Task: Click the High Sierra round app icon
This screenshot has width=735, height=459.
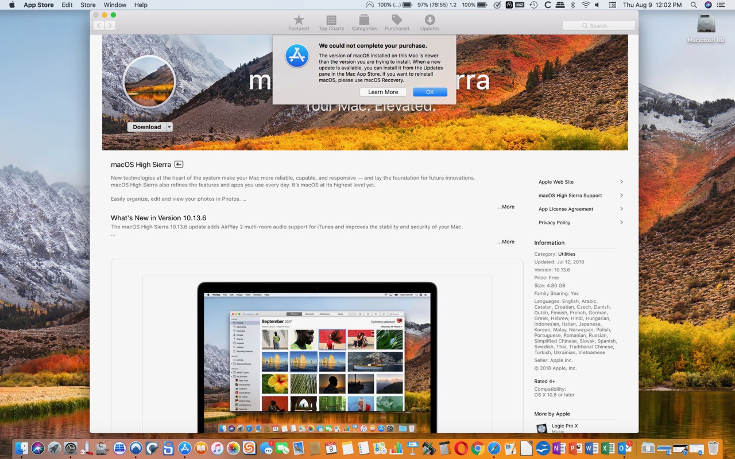Action: [x=149, y=82]
